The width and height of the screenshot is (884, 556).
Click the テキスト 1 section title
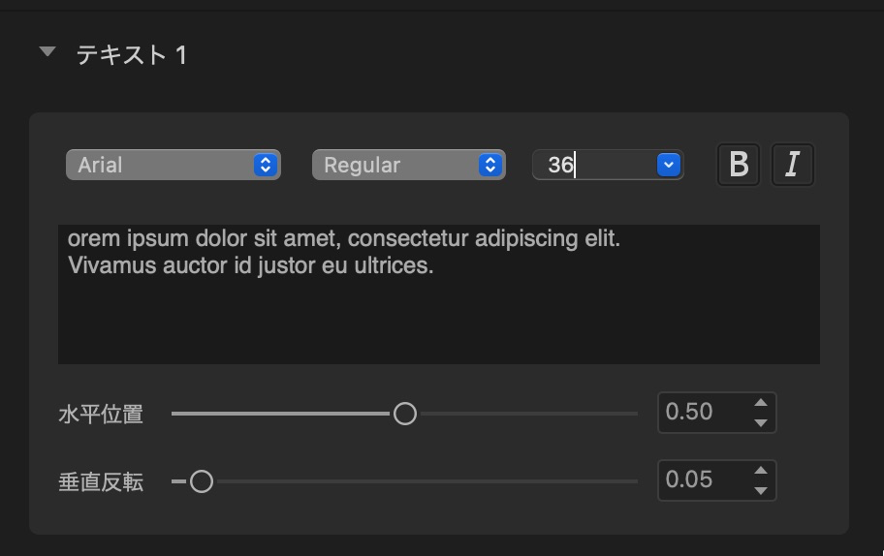tap(132, 55)
